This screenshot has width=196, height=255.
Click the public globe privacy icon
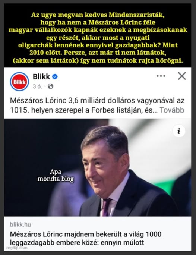pyautogui.click(x=51, y=86)
